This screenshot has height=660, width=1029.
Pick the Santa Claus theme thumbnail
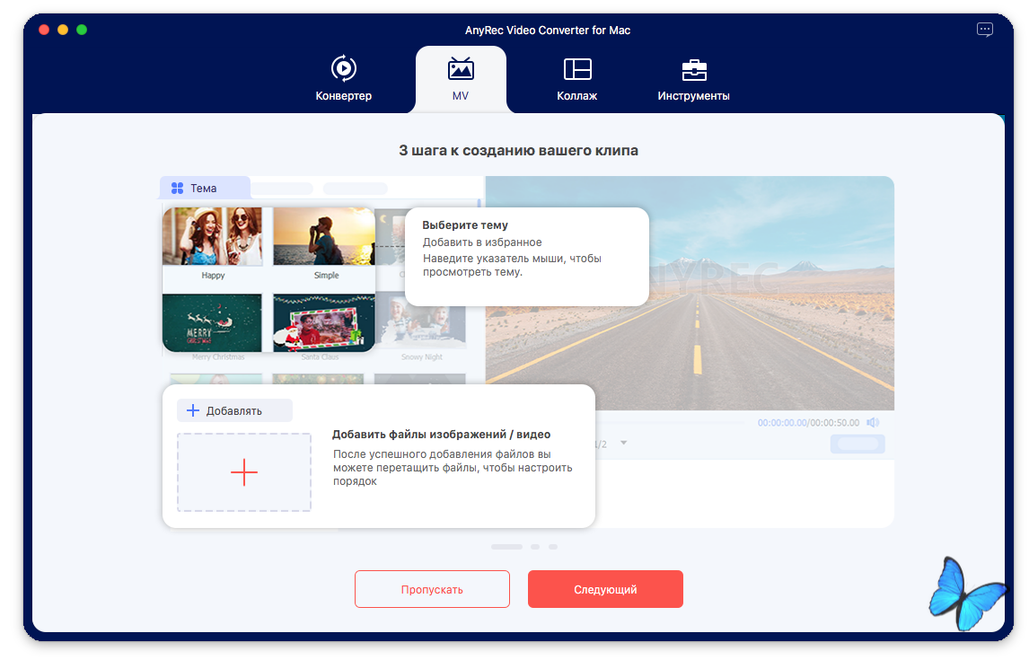(323, 322)
